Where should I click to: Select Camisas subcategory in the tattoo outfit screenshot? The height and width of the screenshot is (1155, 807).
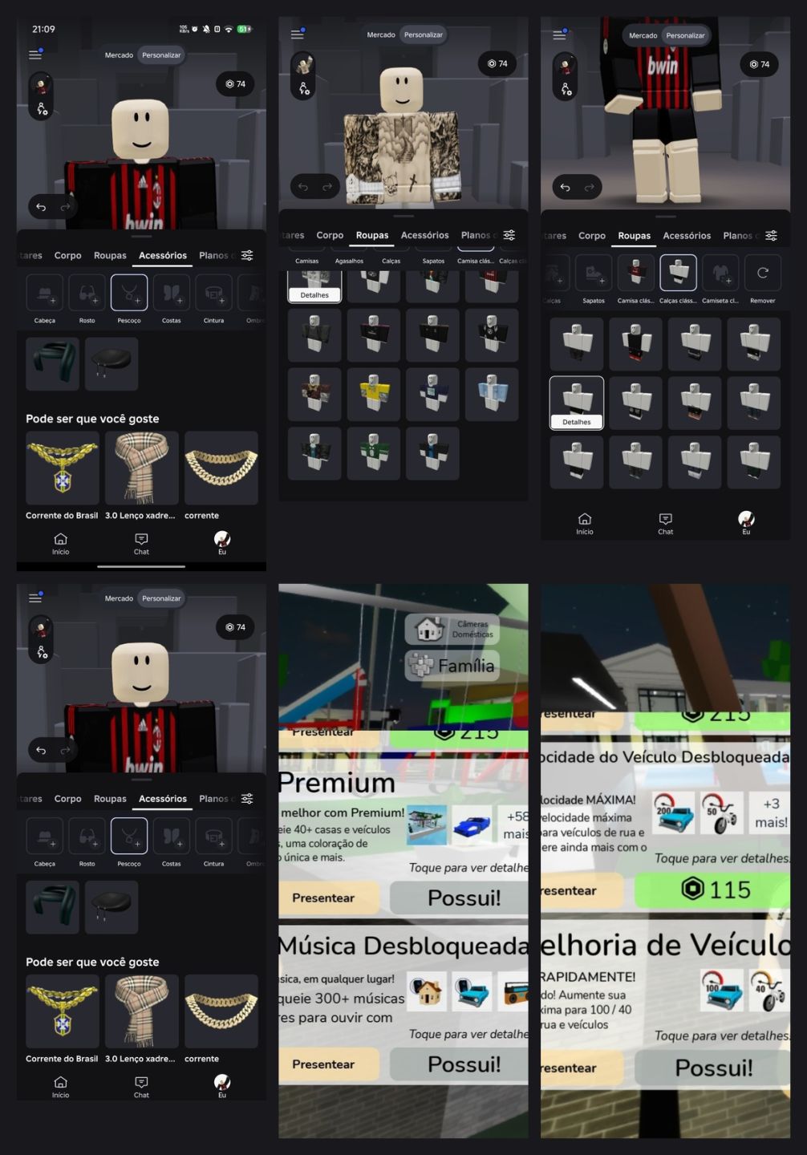pyautogui.click(x=306, y=261)
